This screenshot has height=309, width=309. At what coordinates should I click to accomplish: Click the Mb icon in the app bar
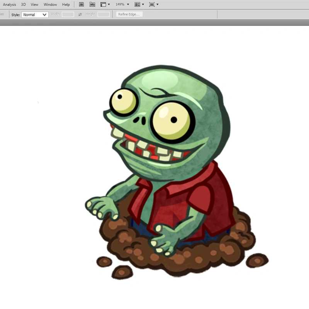92,4
